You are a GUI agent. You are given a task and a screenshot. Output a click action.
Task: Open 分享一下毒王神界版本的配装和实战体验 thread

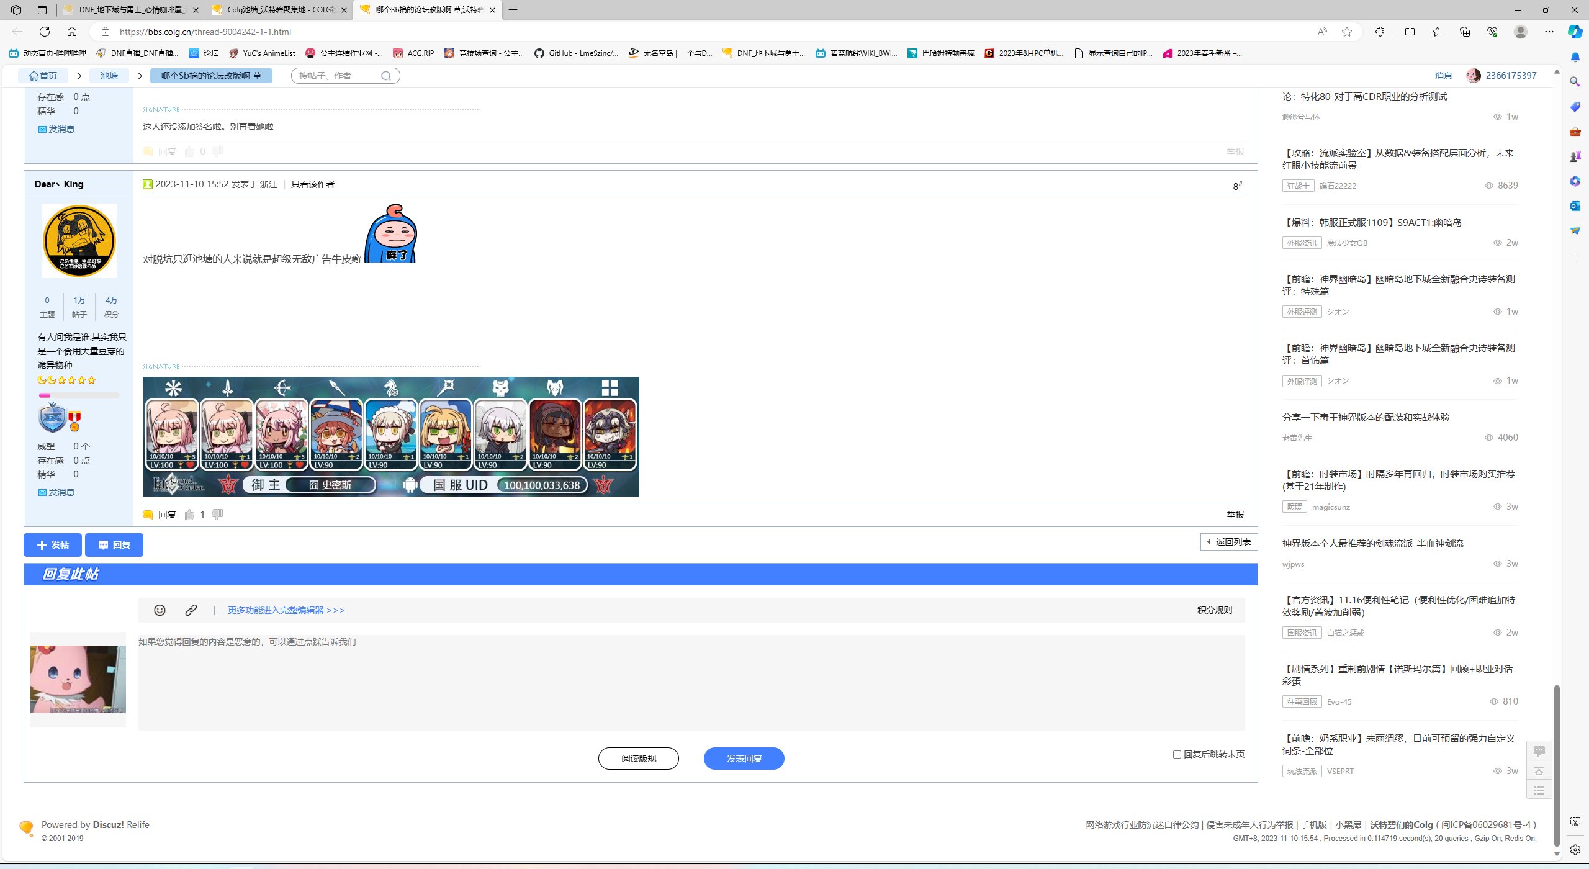pos(1366,418)
